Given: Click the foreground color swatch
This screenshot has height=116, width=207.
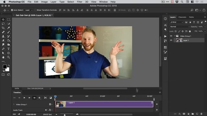Looking at the screenshot, I should [5, 67].
